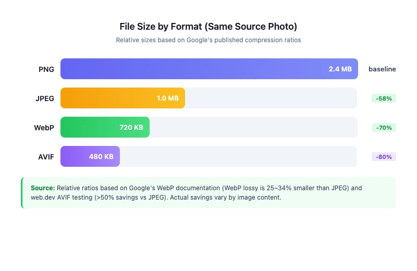The width and height of the screenshot is (417, 271).
Task: Click the 2.4 MB value text
Action: coord(340,69)
